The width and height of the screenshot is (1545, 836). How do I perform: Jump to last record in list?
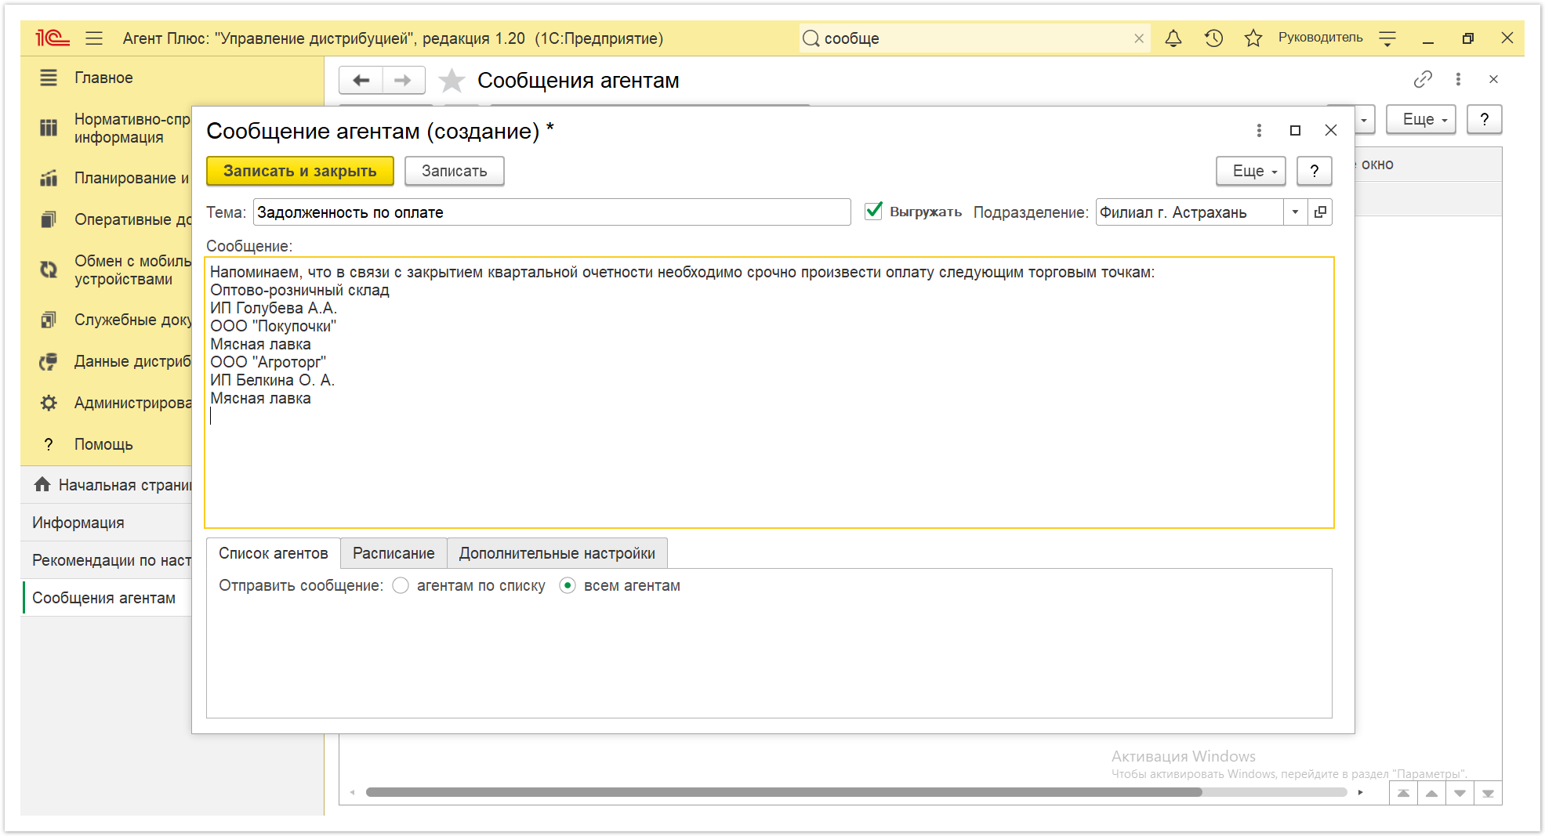click(x=1488, y=793)
